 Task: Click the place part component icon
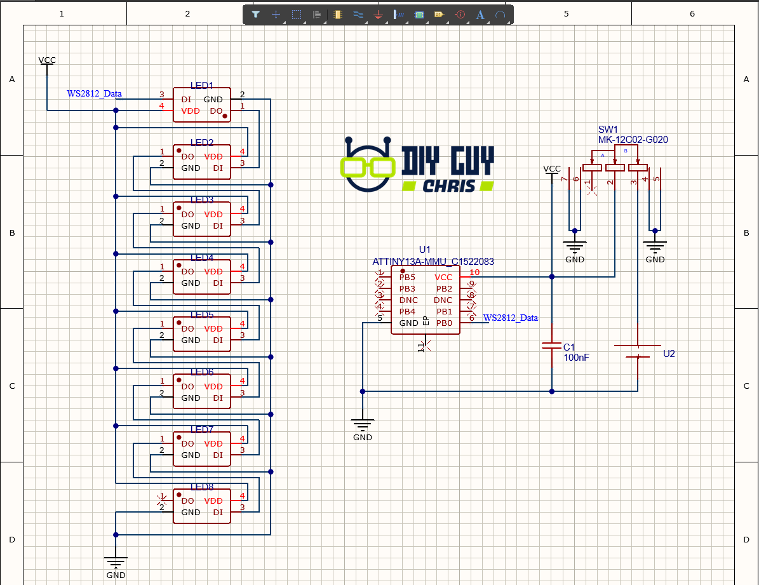tap(338, 15)
